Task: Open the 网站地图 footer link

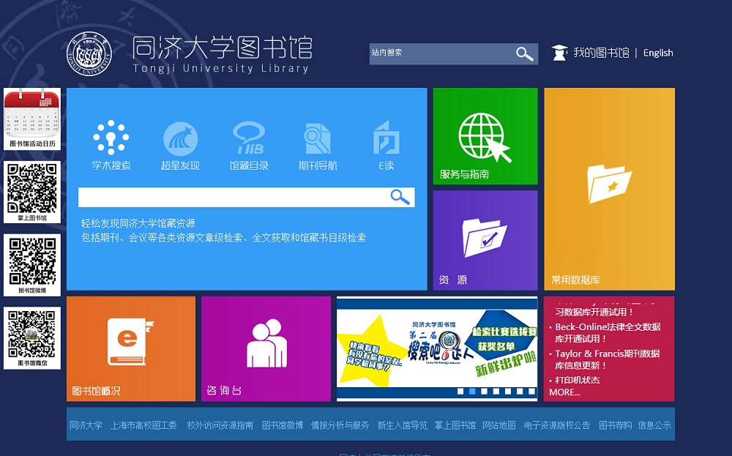Action: pos(499,425)
